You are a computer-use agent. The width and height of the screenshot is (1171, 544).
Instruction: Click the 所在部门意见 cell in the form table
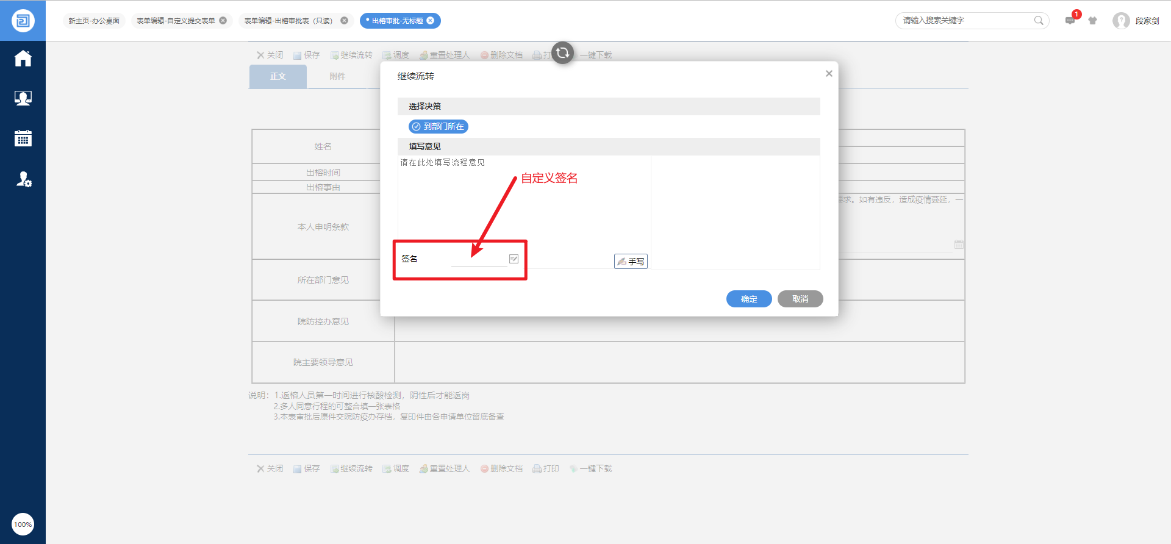coord(323,280)
